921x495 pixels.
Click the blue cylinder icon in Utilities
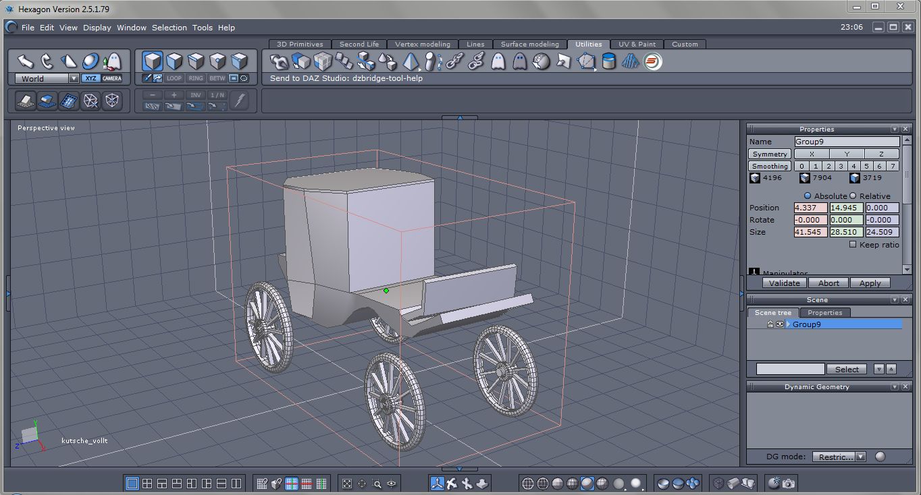pyautogui.click(x=608, y=62)
